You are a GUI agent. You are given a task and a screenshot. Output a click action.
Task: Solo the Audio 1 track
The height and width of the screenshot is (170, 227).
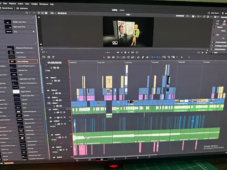coord(61,113)
